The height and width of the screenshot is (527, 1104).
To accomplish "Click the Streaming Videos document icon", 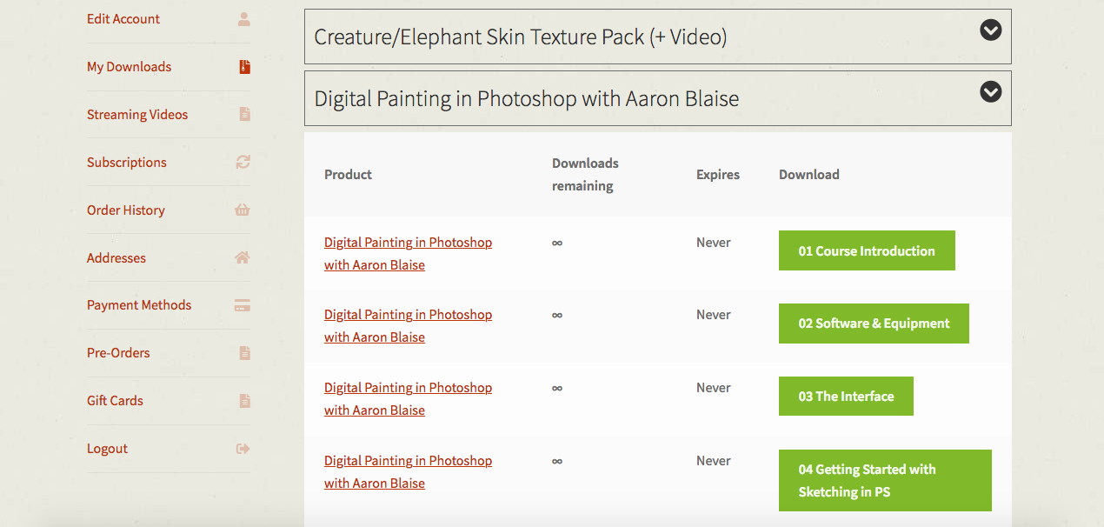I will tap(244, 114).
